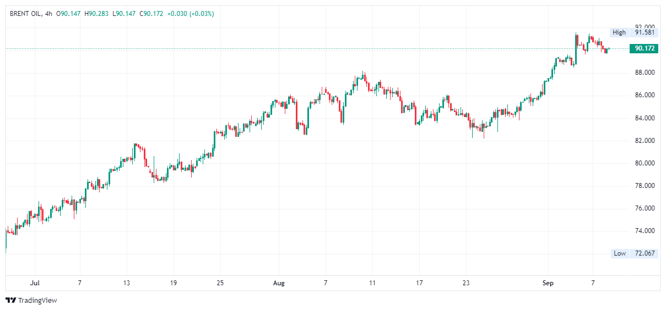Image resolution: width=666 pixels, height=310 pixels.
Task: Click the green 90.172 current price tag
Action: (644, 48)
